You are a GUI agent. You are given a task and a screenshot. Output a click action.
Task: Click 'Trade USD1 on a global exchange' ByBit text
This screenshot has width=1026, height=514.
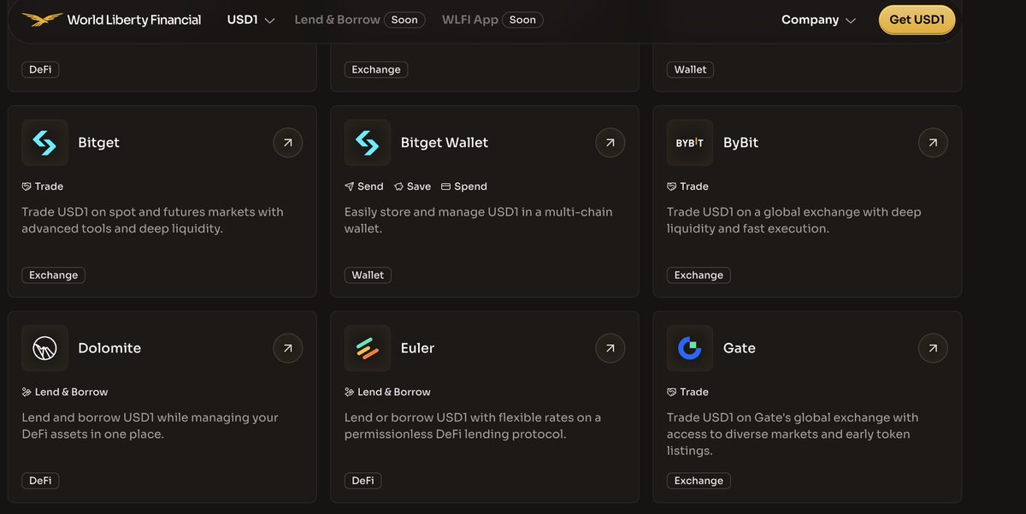[x=794, y=220]
